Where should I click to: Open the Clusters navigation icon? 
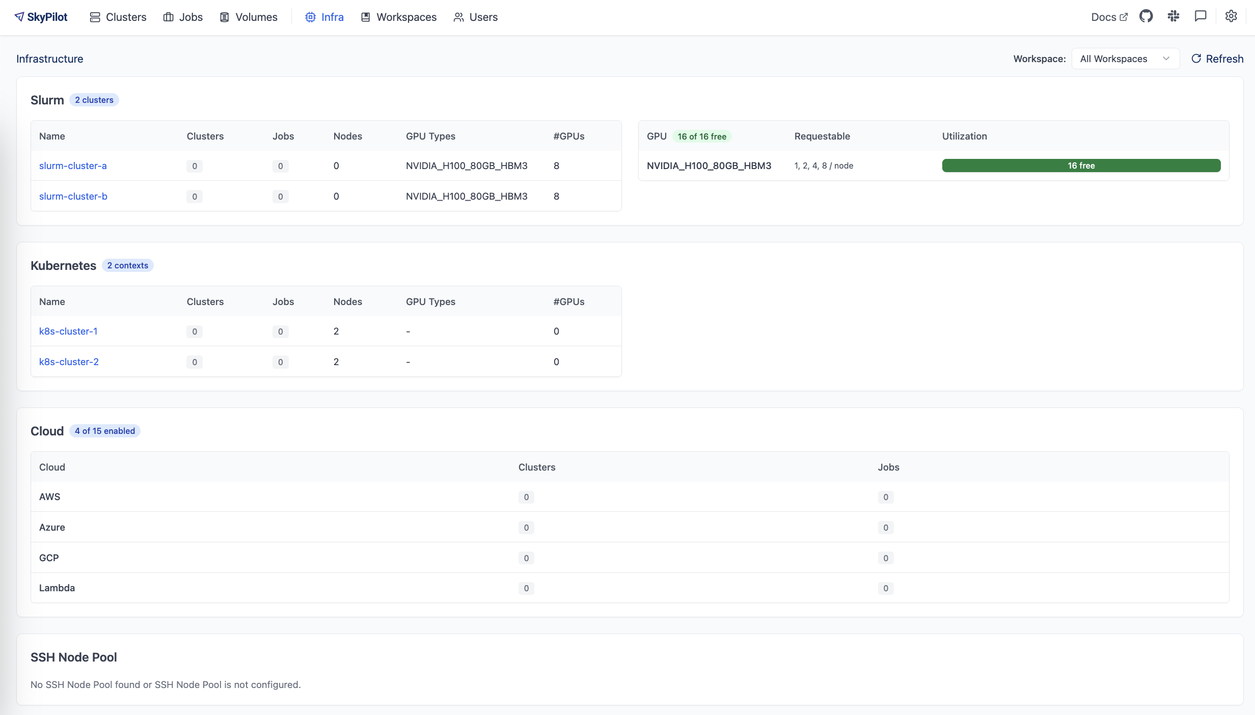point(95,17)
